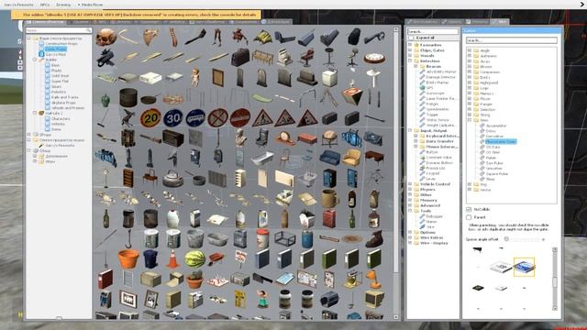
Task: Spawn the brown boot prop
Action: pyautogui.click(x=374, y=238)
